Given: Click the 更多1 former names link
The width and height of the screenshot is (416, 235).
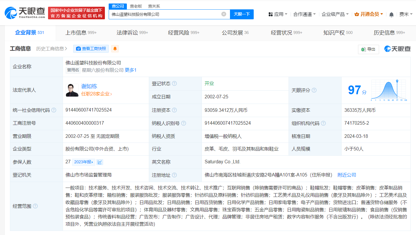Looking at the screenshot, I should click(x=131, y=70).
